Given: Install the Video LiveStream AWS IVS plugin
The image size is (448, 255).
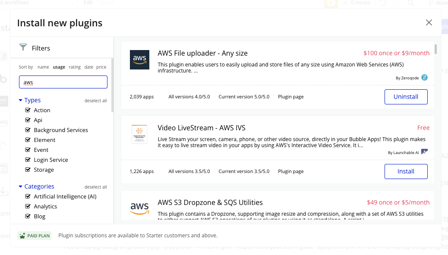Looking at the screenshot, I should point(406,171).
